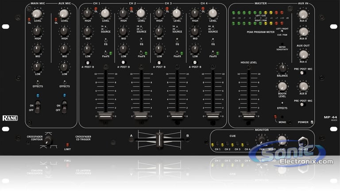Flip the Aux Mic ON/OFF switch
This screenshot has width=340, height=191.
(x=64, y=107)
